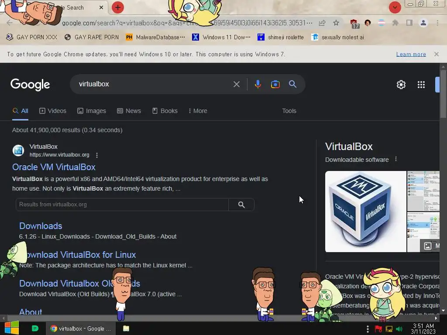Toggle the Chrome side panel icon

pyautogui.click(x=409, y=23)
